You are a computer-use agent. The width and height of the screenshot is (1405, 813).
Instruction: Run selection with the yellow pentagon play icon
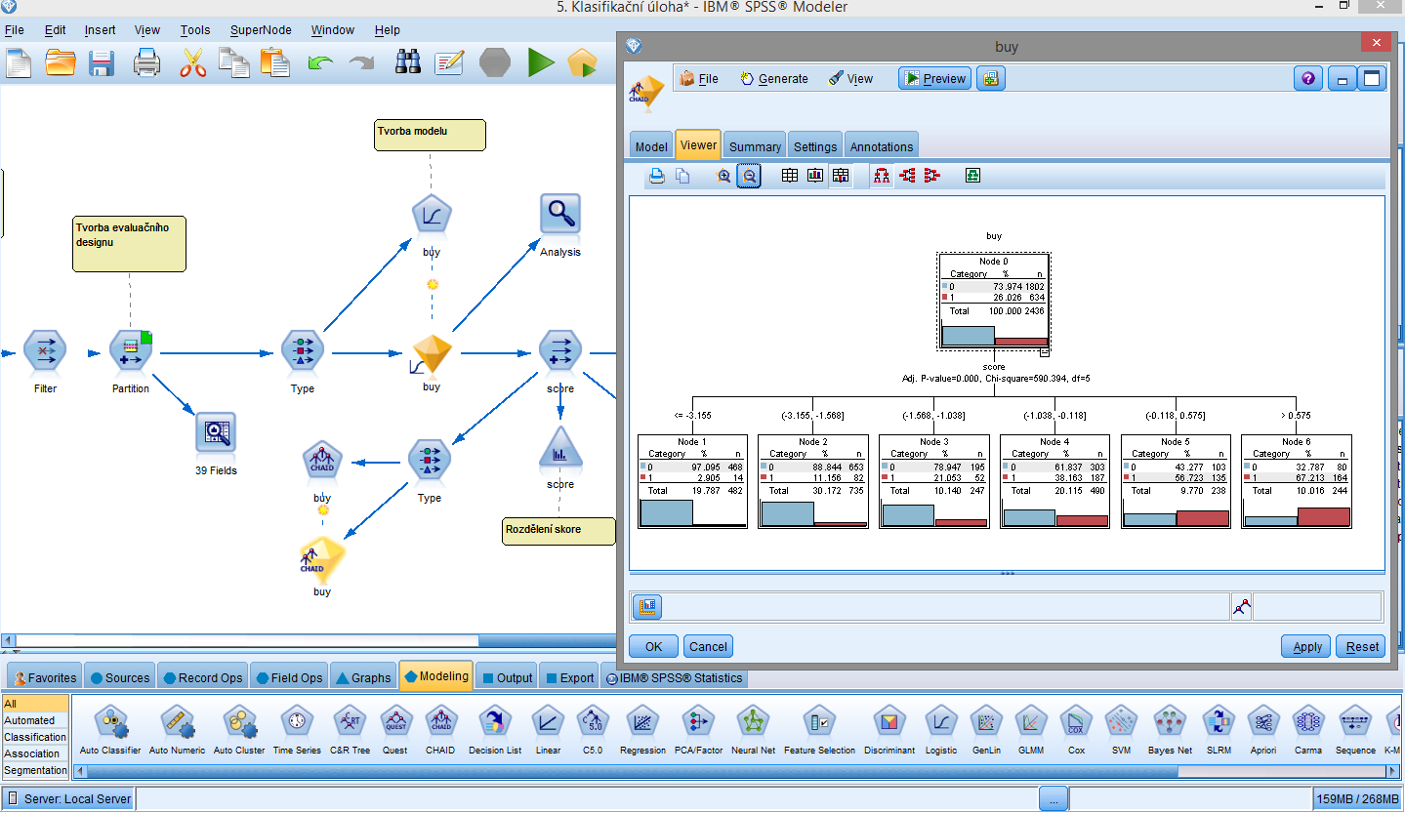[x=582, y=63]
